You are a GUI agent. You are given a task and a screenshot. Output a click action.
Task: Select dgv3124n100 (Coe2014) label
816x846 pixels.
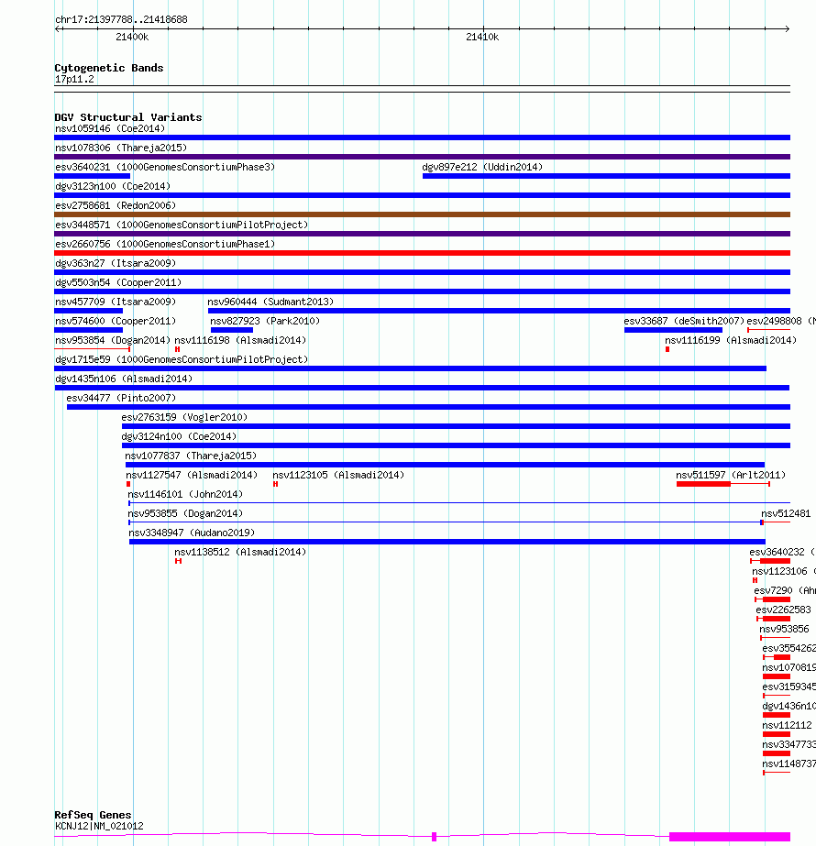[179, 436]
